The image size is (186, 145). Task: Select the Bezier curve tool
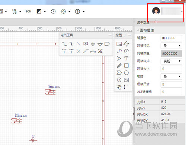(x=119, y=51)
